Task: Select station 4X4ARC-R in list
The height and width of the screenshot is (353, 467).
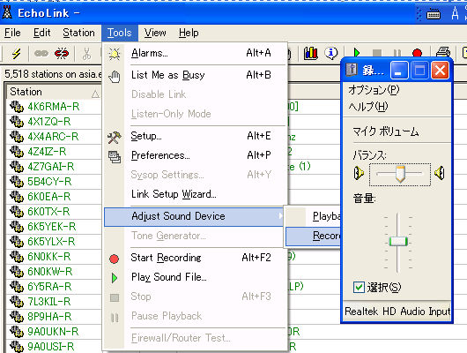Action: (x=53, y=137)
